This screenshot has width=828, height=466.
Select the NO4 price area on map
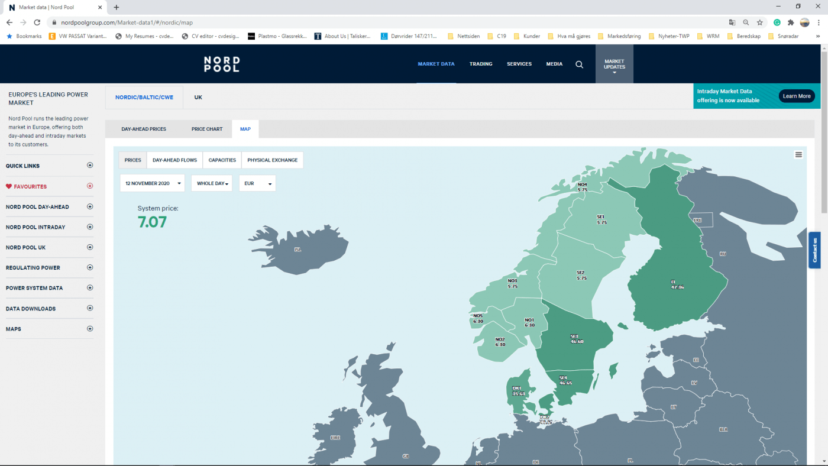583,187
